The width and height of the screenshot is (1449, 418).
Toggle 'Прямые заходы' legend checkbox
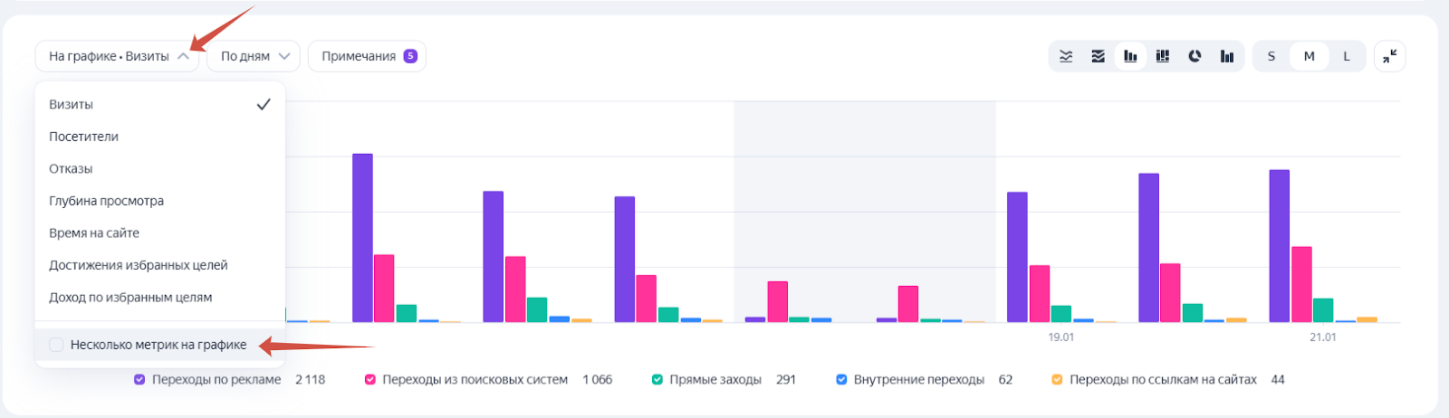657,380
